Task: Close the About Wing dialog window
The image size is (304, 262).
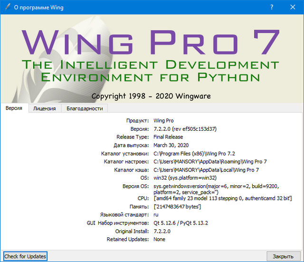Action: point(293,8)
